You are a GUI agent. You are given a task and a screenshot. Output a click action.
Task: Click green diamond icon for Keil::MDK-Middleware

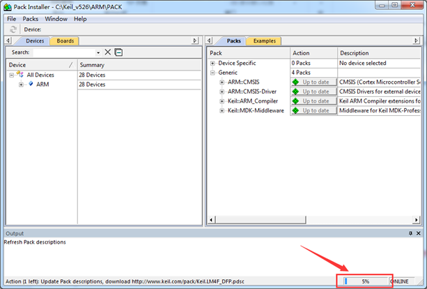[295, 110]
